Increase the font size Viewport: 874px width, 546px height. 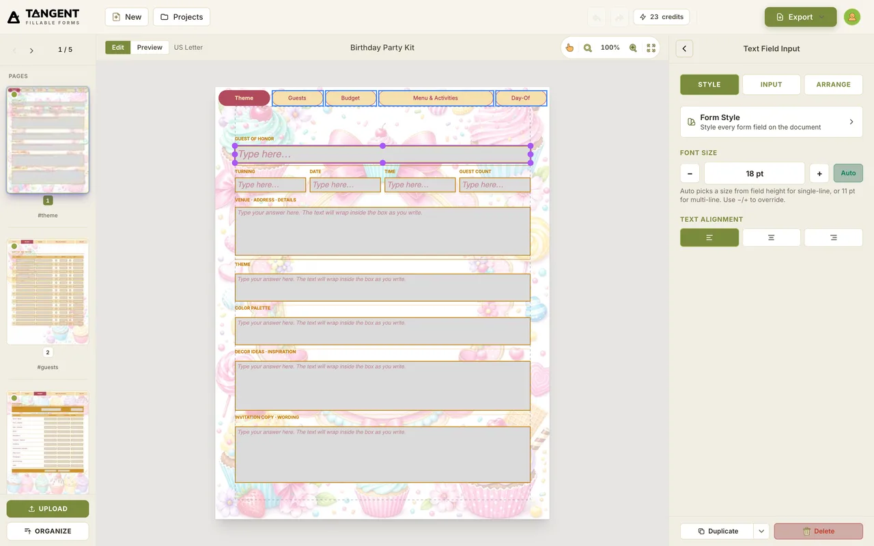[819, 173]
